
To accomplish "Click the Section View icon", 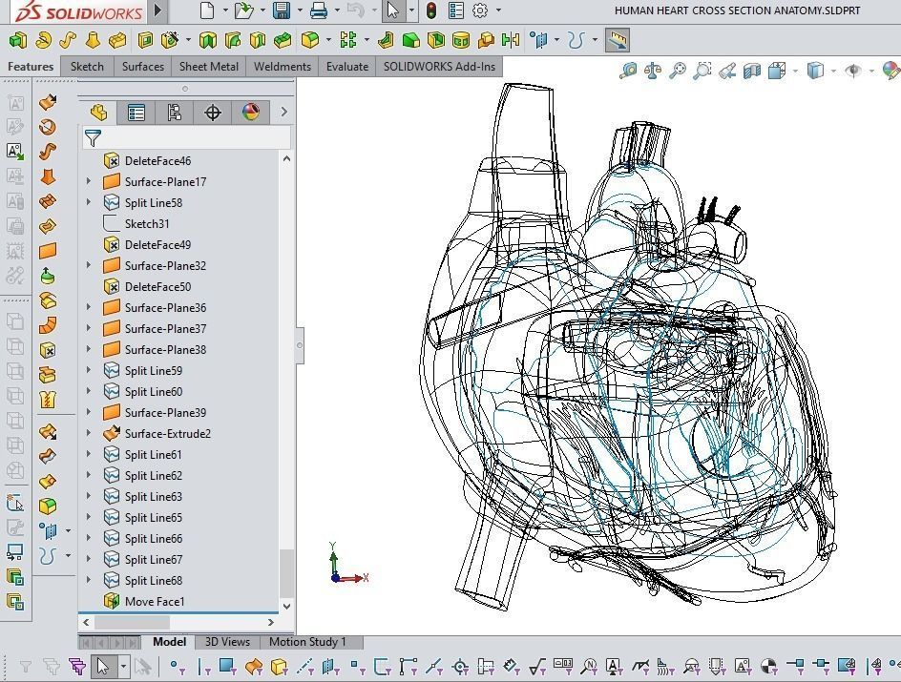I will [751, 71].
